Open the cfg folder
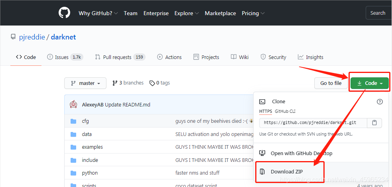392x187 pixels. click(x=85, y=121)
